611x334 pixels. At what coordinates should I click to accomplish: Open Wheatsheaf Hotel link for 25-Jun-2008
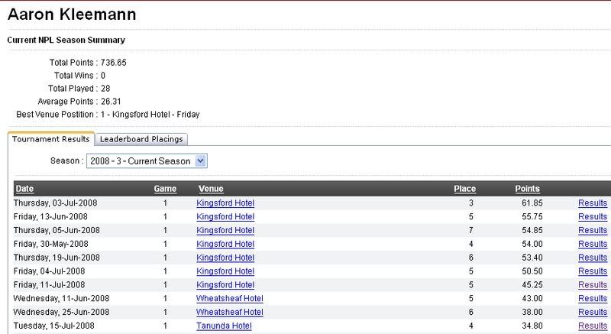coord(229,312)
